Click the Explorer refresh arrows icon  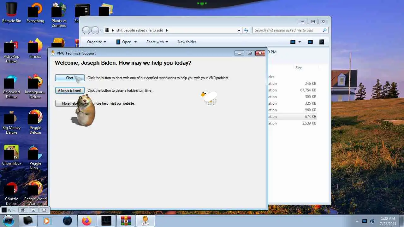[247, 30]
